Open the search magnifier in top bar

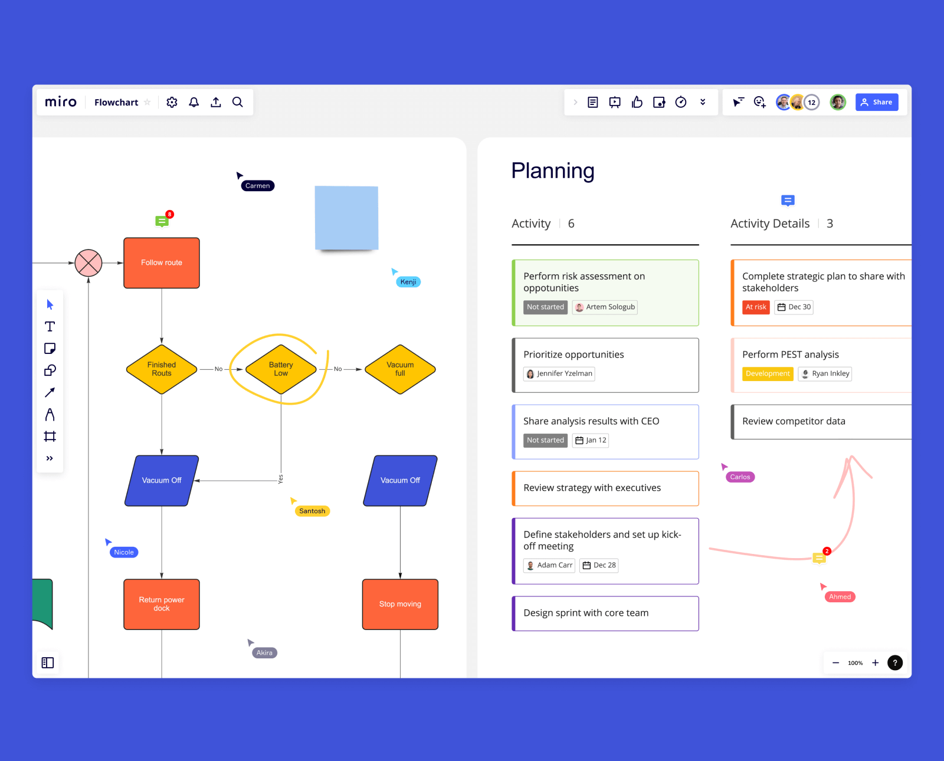click(238, 102)
